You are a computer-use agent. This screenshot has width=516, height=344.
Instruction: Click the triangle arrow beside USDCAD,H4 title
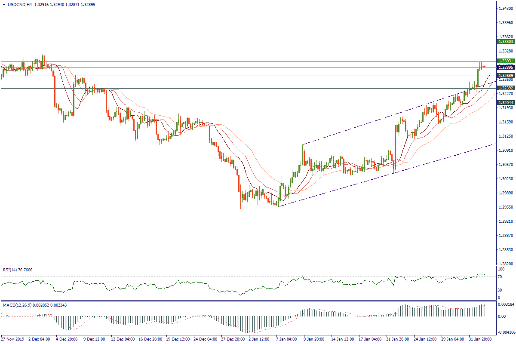tap(4, 5)
